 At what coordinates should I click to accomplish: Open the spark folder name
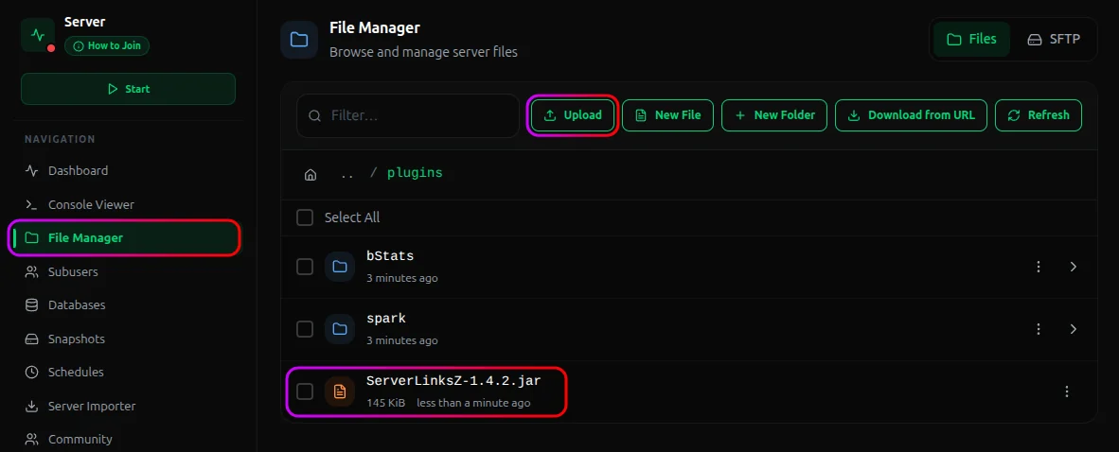(x=386, y=319)
